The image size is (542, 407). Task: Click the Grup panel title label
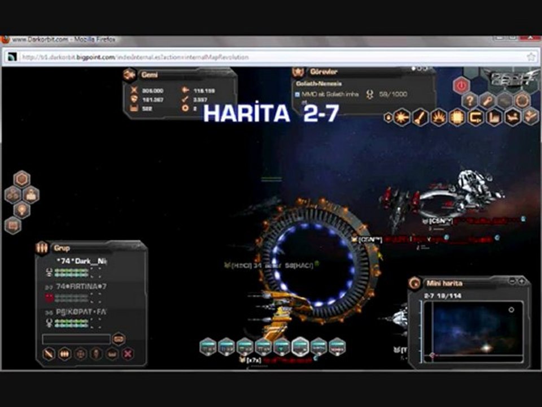coord(62,248)
